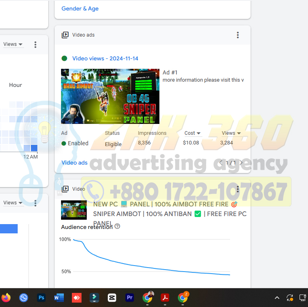Viewport: 308px width, 307px height.
Task: Show hidden system tray icons
Action: point(277,298)
